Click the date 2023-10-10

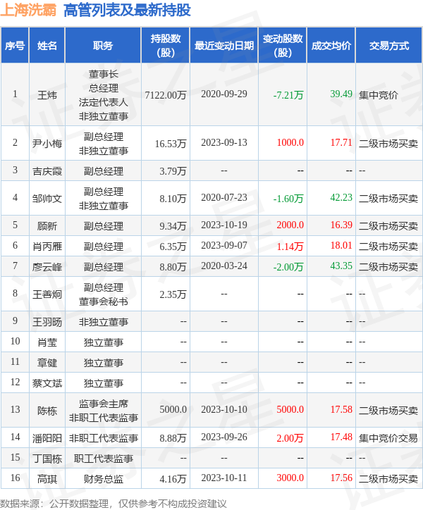point(224,409)
